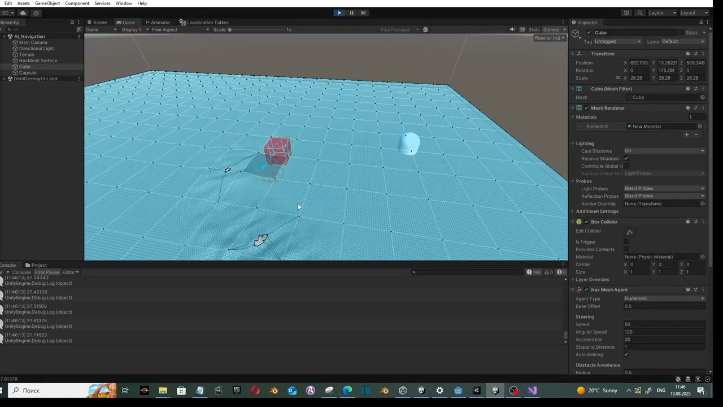
Task: Click the Nav Mesh Agent Speed field
Action: (x=664, y=324)
